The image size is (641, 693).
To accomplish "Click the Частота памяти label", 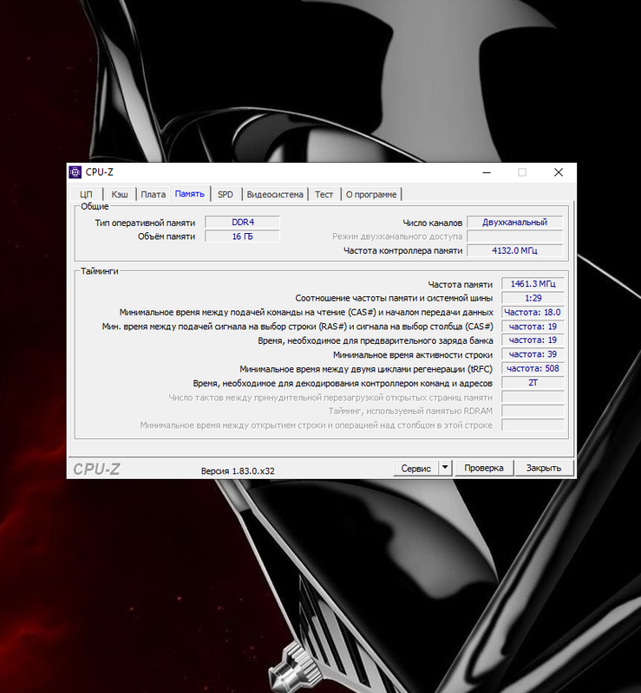I will 460,285.
